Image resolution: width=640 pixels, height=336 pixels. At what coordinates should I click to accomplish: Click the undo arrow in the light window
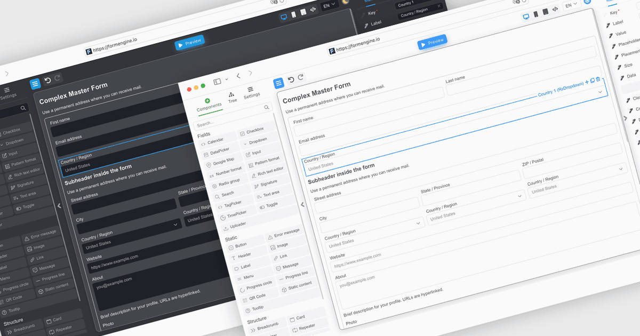(x=291, y=80)
